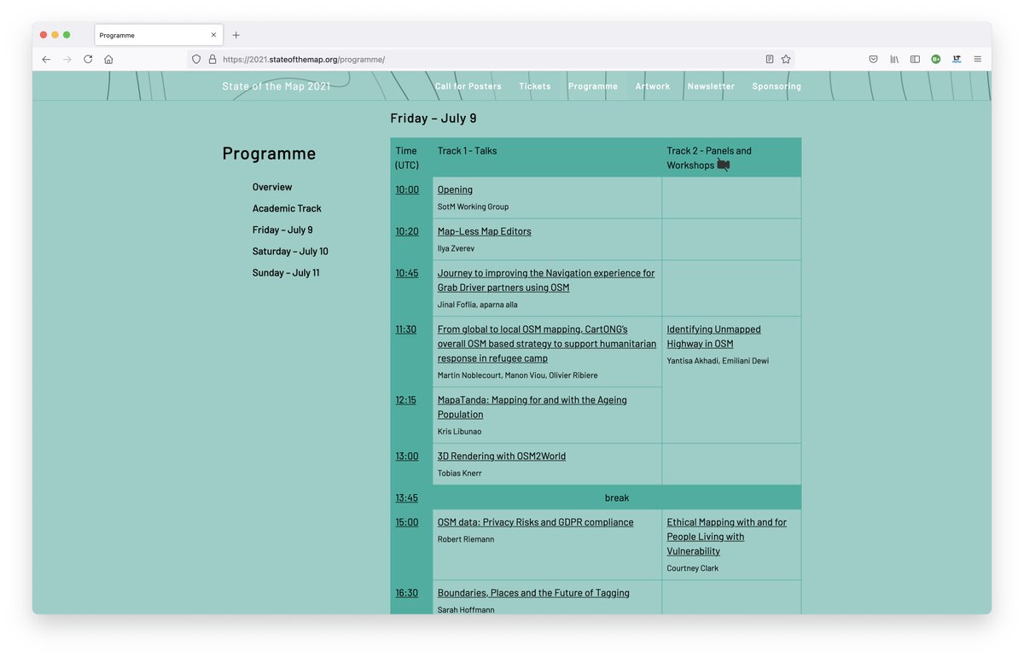The width and height of the screenshot is (1024, 657).
Task: Open the green 8+ extension icon
Action: click(x=936, y=59)
